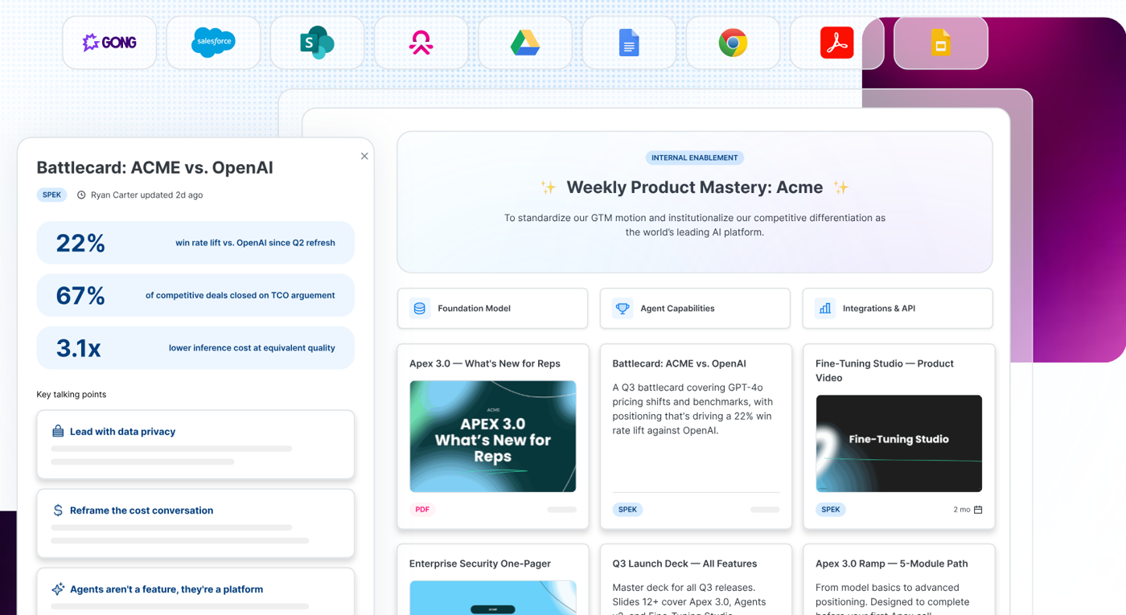Click the 22% win rate lift stat
The width and height of the screenshot is (1126, 615).
coord(195,243)
